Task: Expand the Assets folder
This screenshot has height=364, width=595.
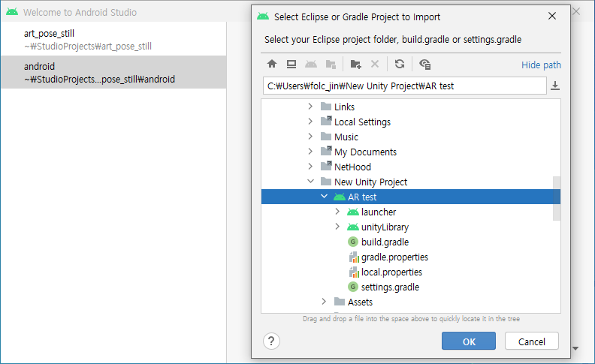Action: 324,302
